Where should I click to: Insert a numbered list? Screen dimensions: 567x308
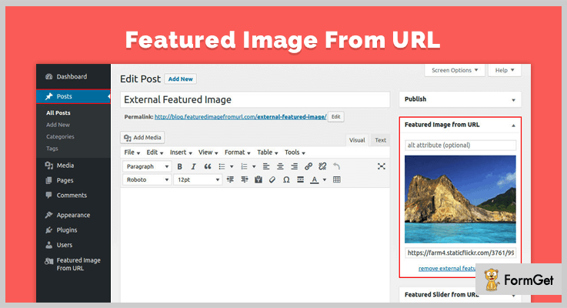pos(244,166)
